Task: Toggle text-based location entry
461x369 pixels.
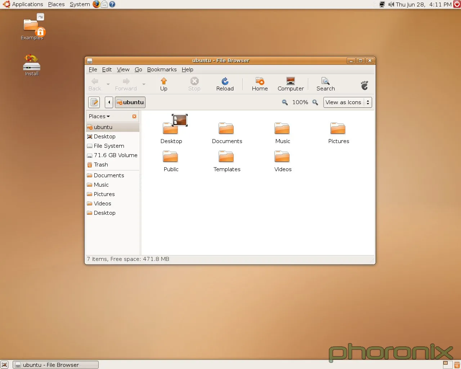Action: pos(94,102)
